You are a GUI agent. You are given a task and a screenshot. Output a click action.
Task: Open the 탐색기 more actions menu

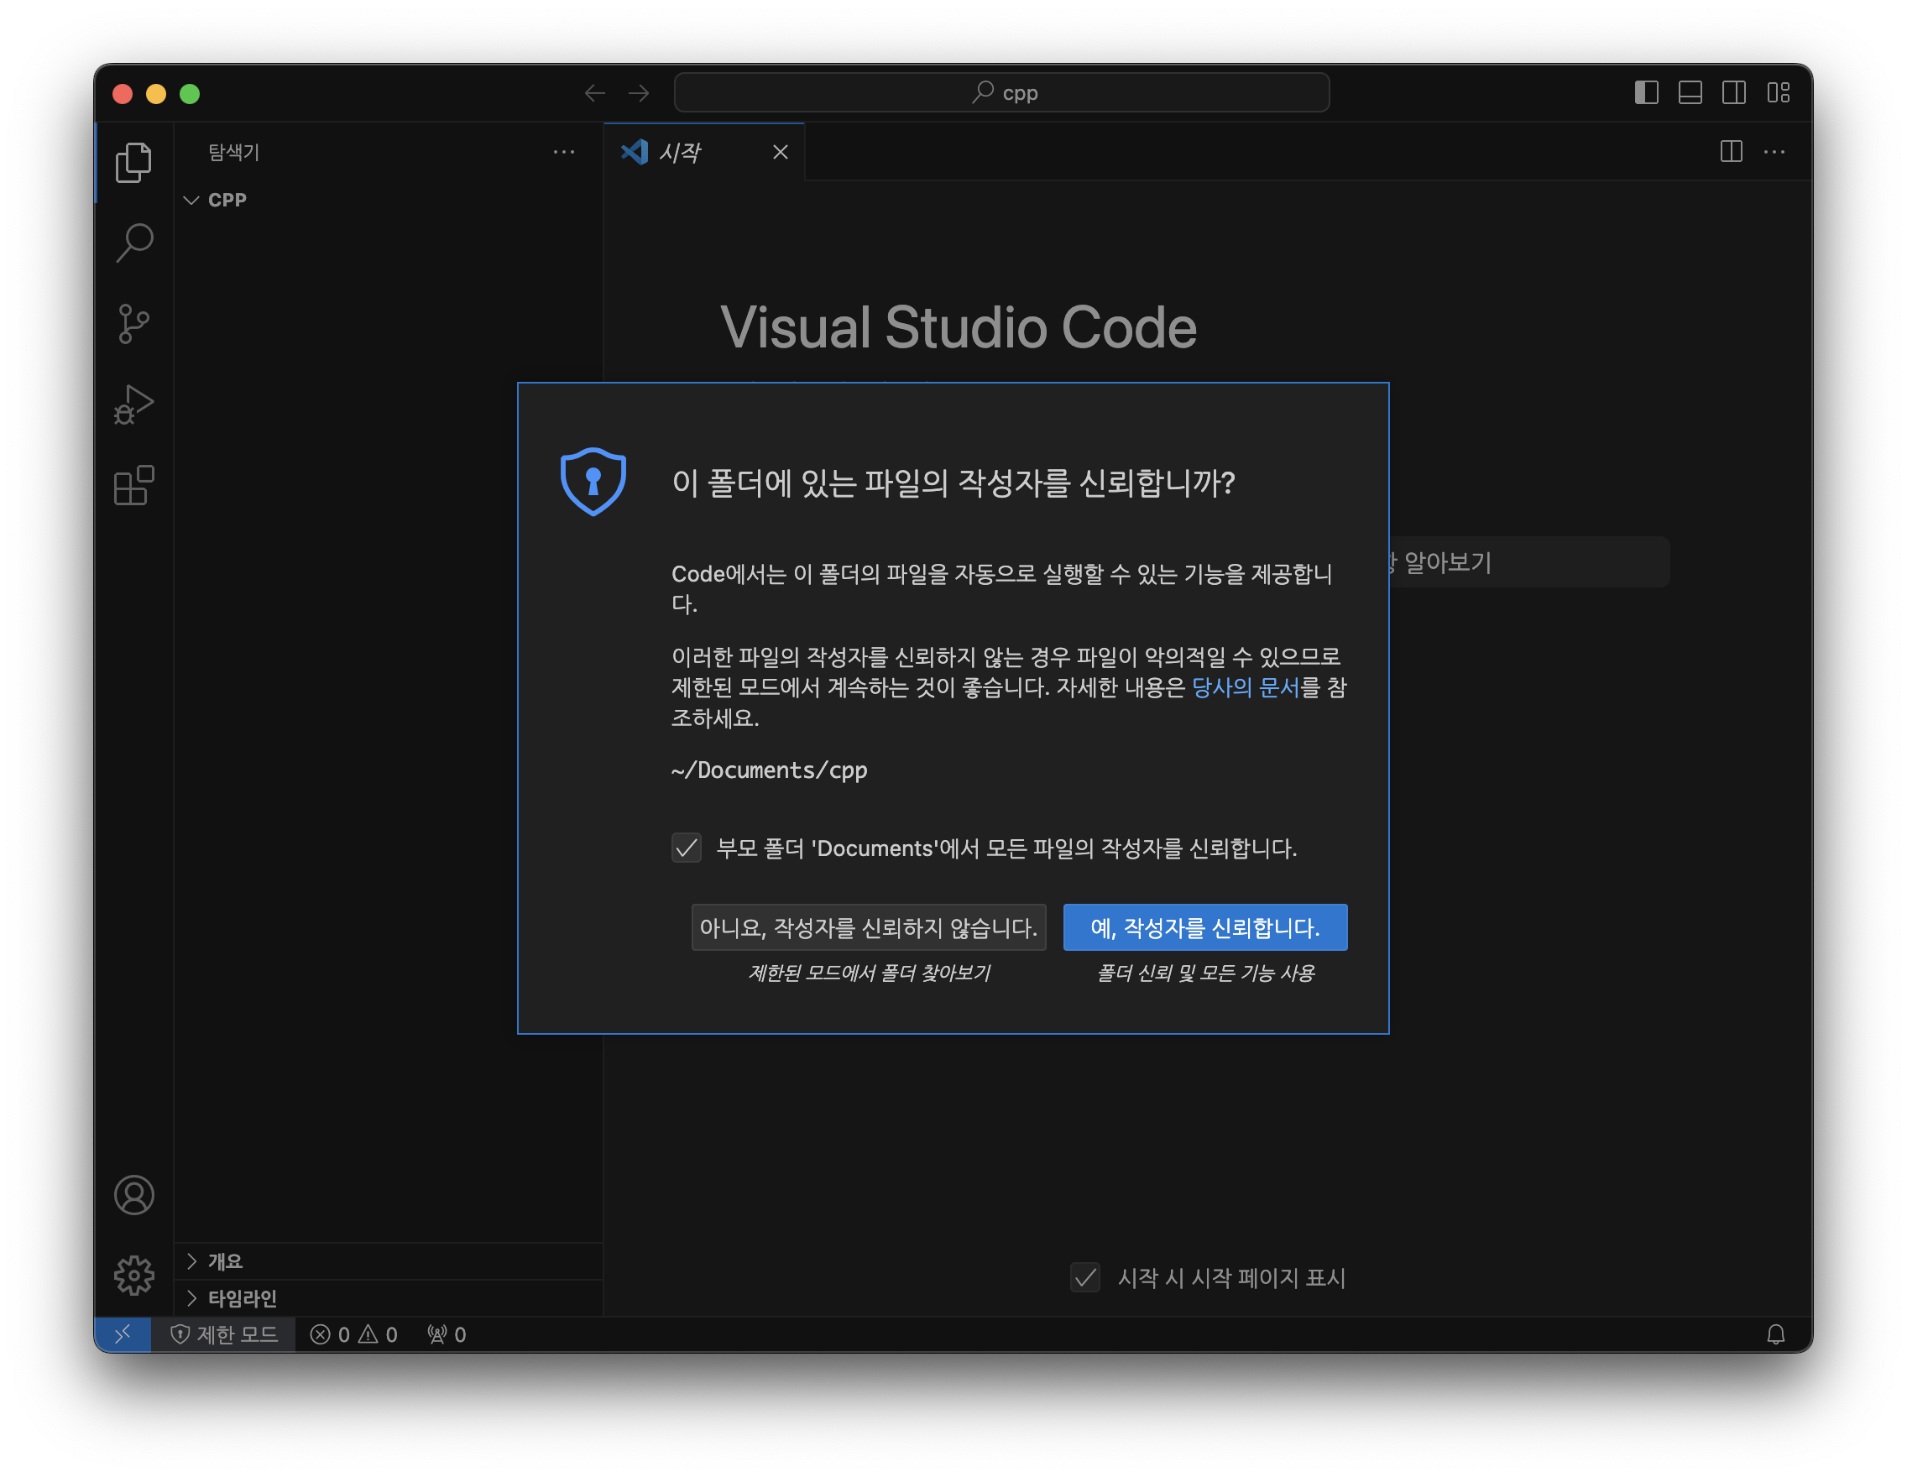coord(564,153)
